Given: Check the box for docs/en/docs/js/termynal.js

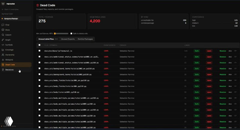Looking at the screenshot, I should [40, 51].
